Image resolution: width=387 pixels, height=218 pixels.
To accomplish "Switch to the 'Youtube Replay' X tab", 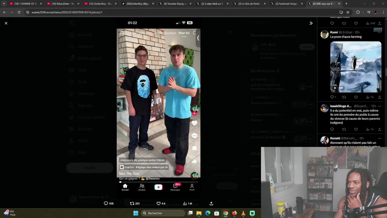I will [x=175, y=4].
